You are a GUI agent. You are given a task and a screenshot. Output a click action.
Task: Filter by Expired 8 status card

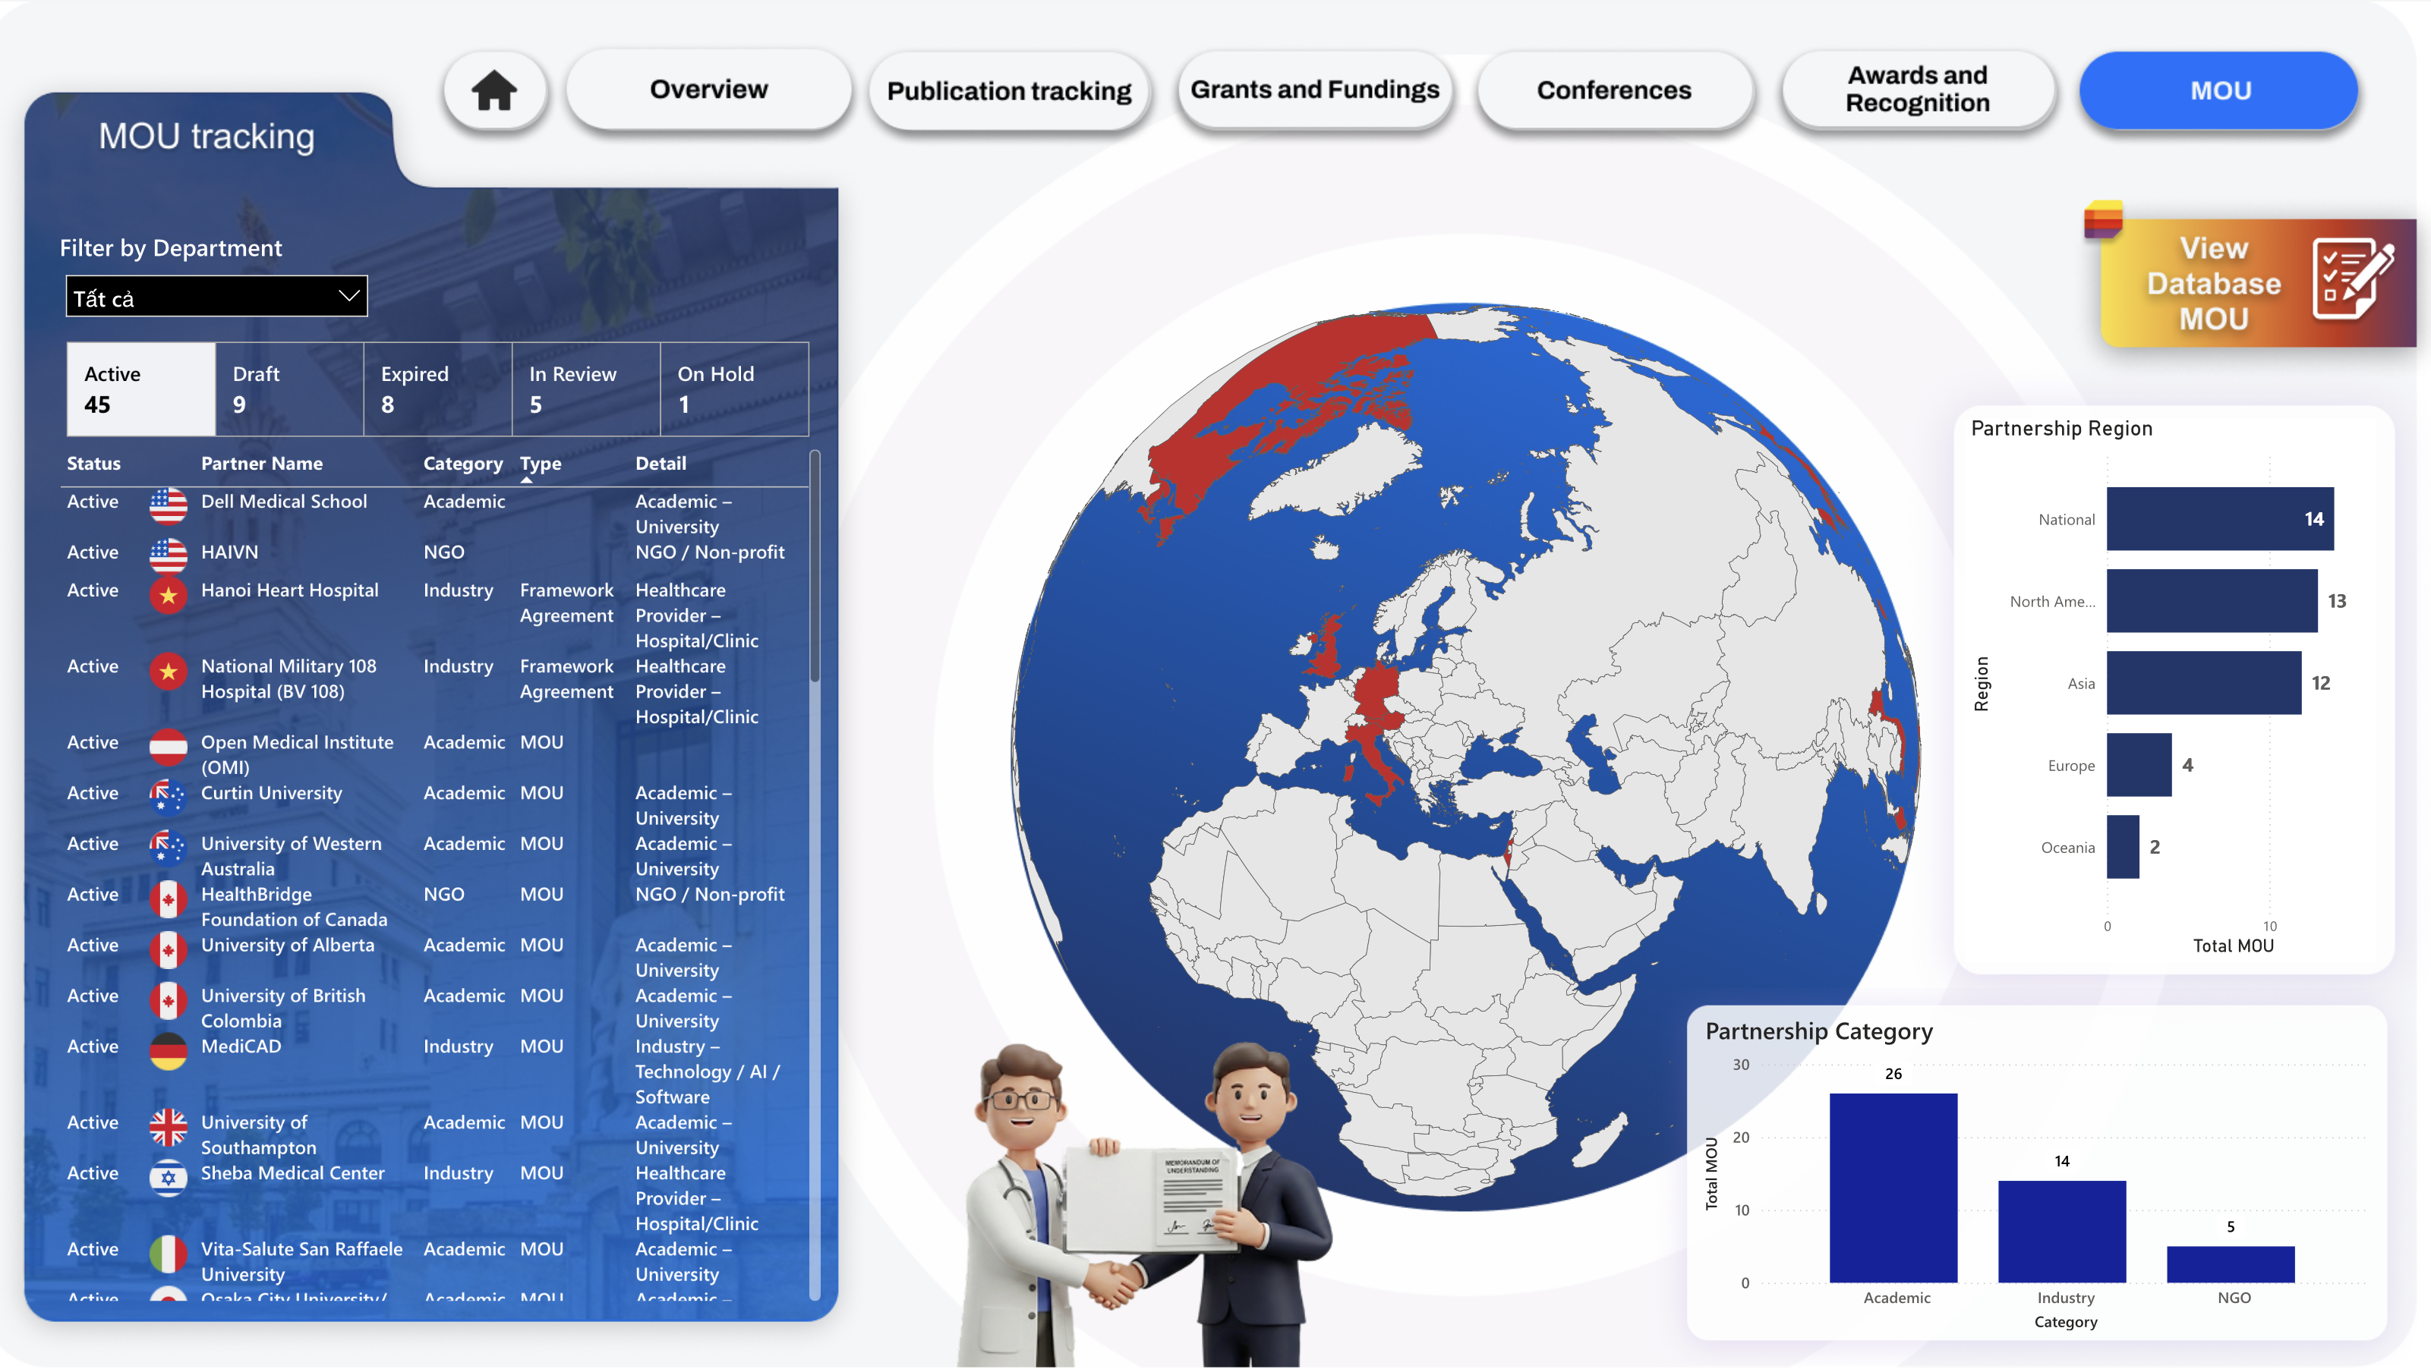pos(438,389)
